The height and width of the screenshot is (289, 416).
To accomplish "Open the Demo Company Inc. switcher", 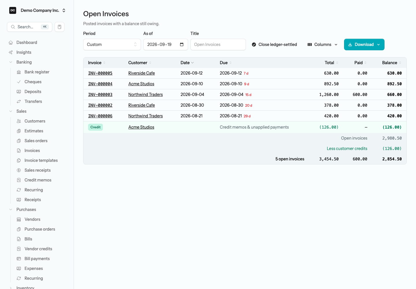I will click(38, 10).
